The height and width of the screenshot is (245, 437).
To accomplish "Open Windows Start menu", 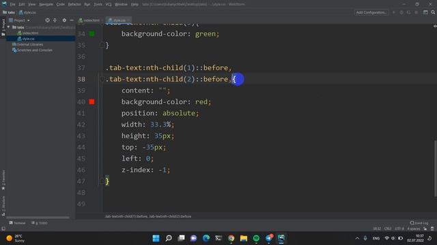I will click(x=156, y=238).
